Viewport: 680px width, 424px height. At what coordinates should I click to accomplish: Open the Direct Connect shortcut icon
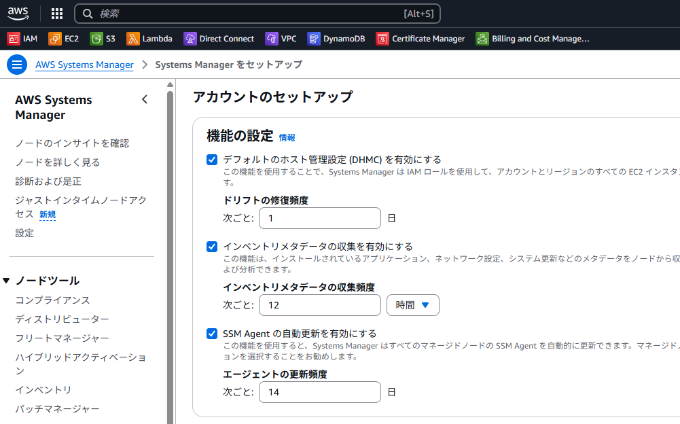(190, 39)
